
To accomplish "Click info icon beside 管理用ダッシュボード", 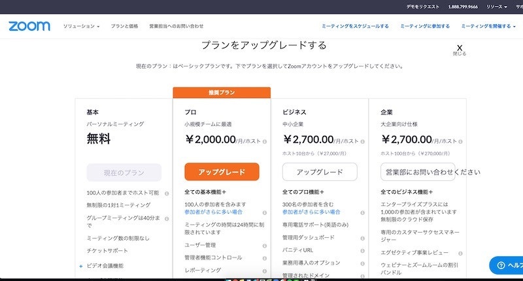I will coord(362,238).
